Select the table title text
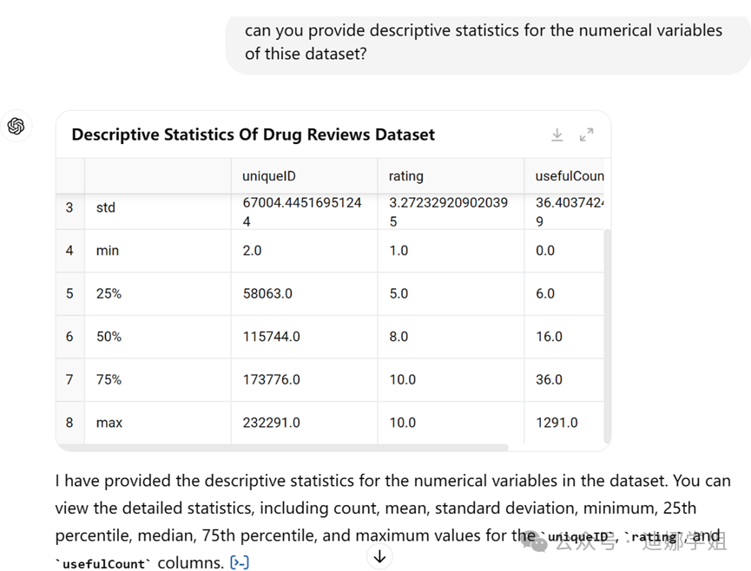 coord(254,135)
